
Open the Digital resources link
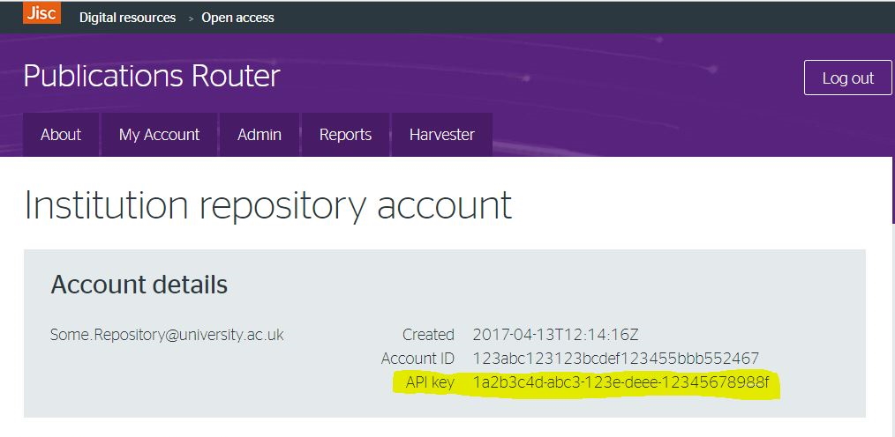click(x=127, y=18)
